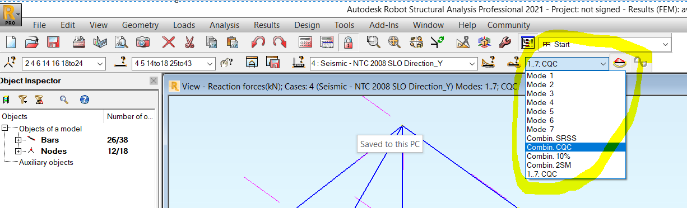Open load case dropdown 'Seismic - NTC 2008 SLO'

(x=393, y=63)
